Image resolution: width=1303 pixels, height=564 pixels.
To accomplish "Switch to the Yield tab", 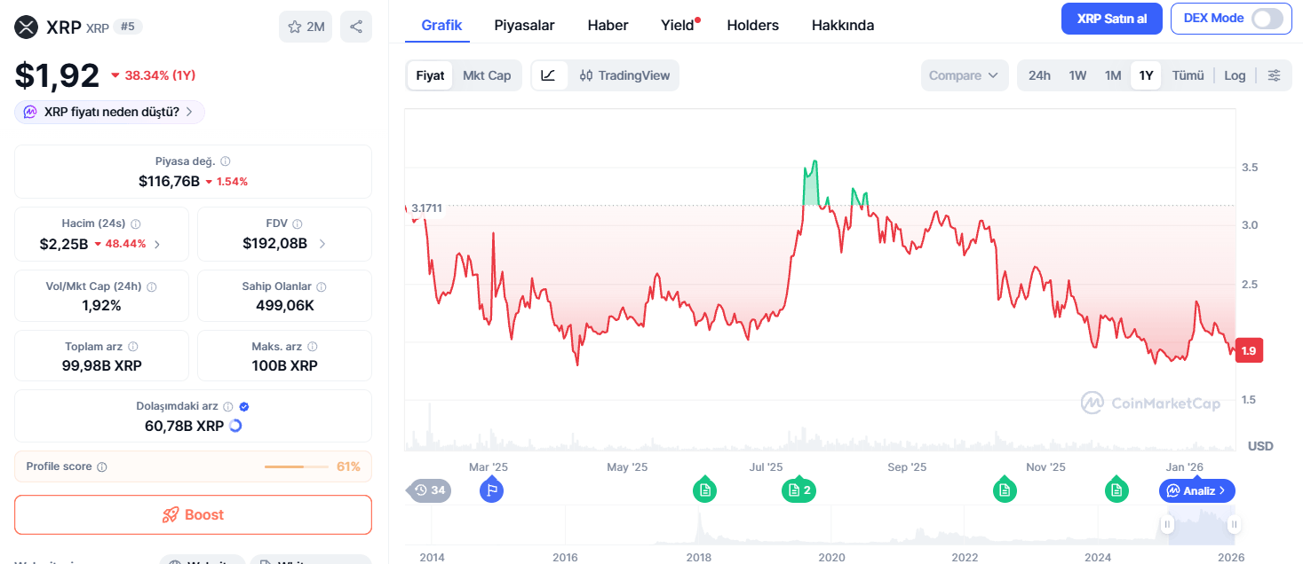I will point(678,25).
